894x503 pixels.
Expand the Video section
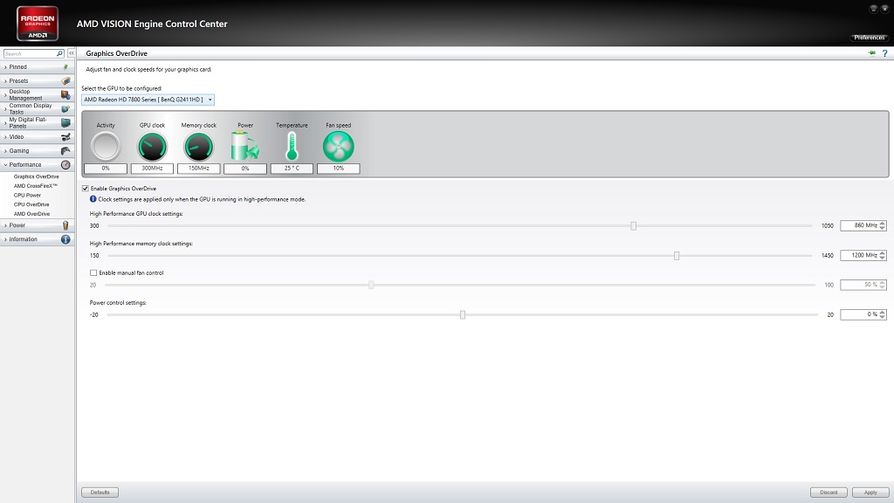click(x=37, y=137)
